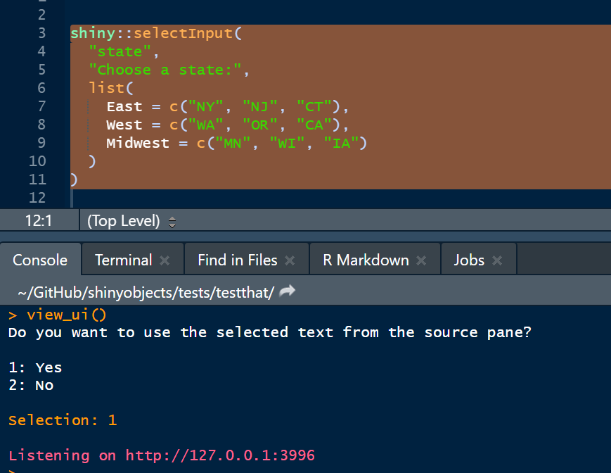Switch to the Console tab
611x473 pixels.
coord(40,260)
